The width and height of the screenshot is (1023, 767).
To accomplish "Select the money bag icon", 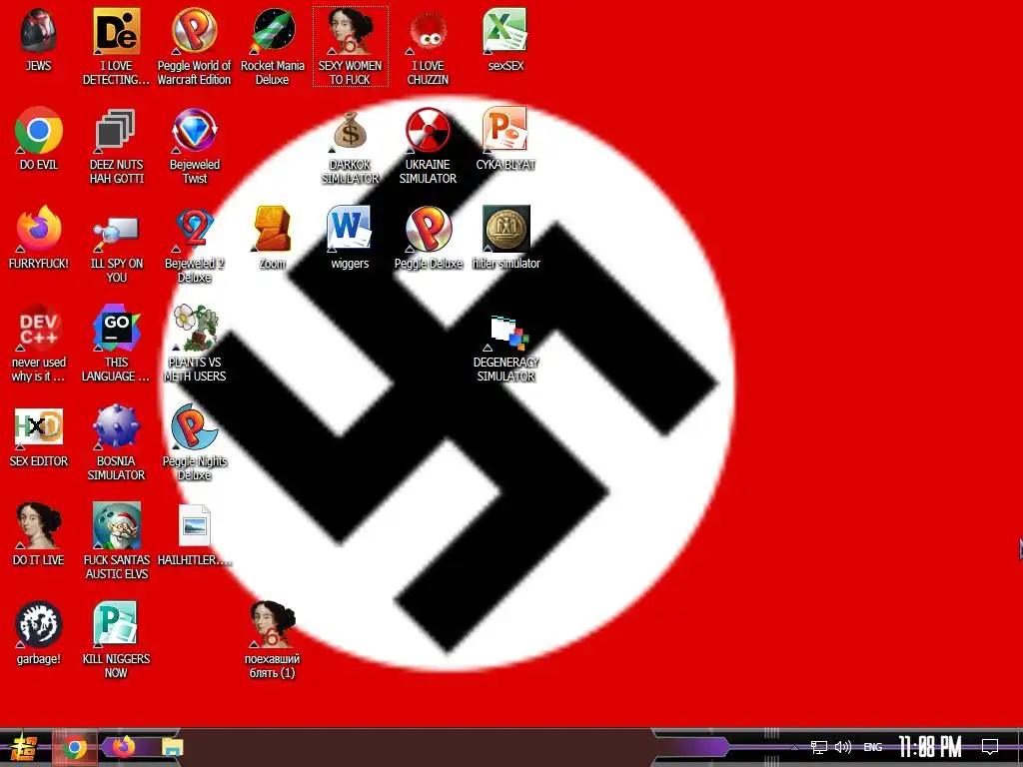I will [x=350, y=131].
